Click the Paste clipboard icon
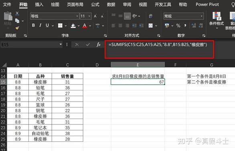235x151 pixels. (x=8, y=16)
